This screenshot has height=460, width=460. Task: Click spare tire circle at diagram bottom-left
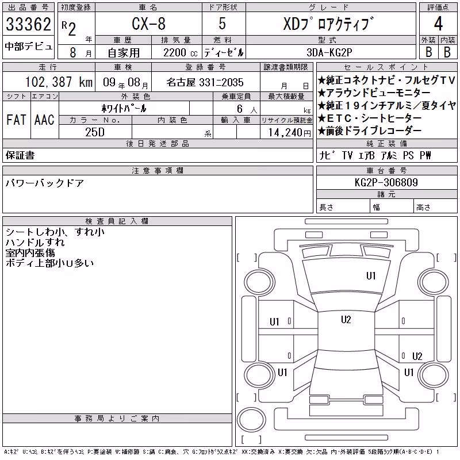pyautogui.click(x=251, y=419)
